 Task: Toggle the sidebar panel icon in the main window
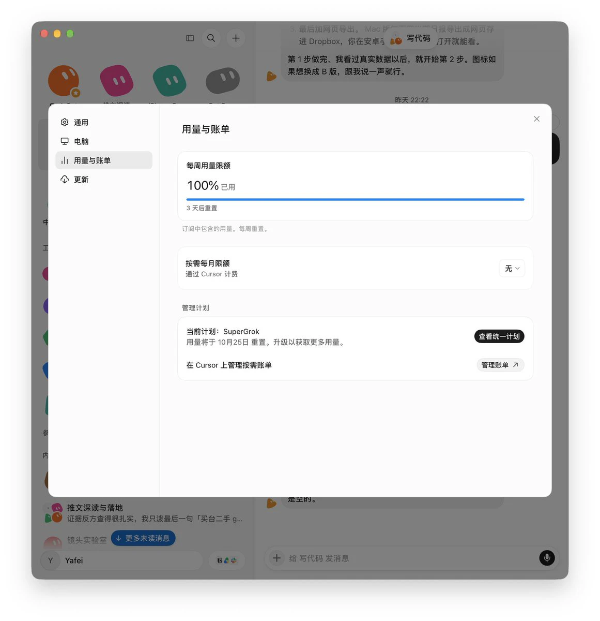tap(190, 38)
